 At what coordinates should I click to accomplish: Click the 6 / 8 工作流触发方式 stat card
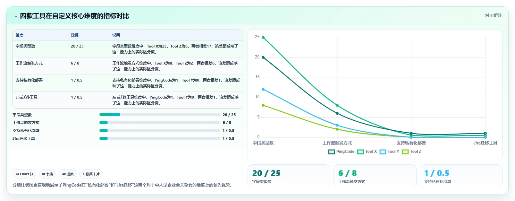(375, 176)
